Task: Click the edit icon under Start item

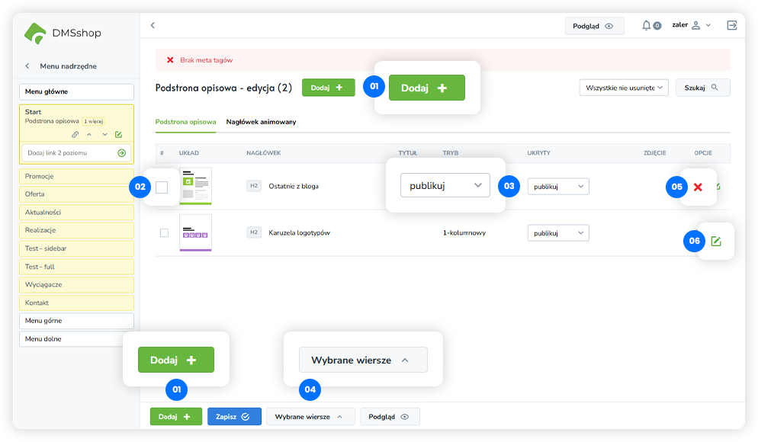Action: (x=118, y=134)
